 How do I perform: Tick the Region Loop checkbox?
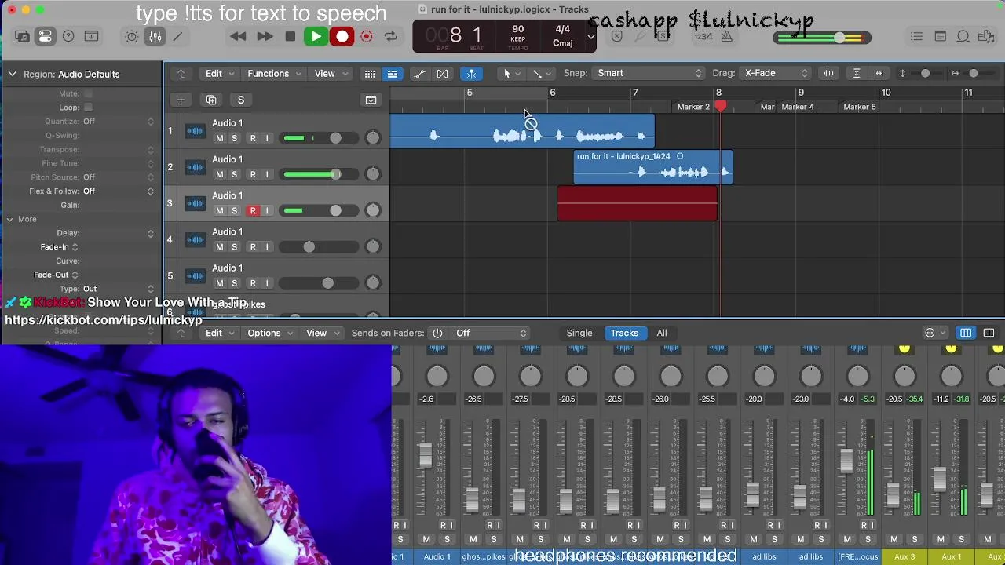click(88, 107)
